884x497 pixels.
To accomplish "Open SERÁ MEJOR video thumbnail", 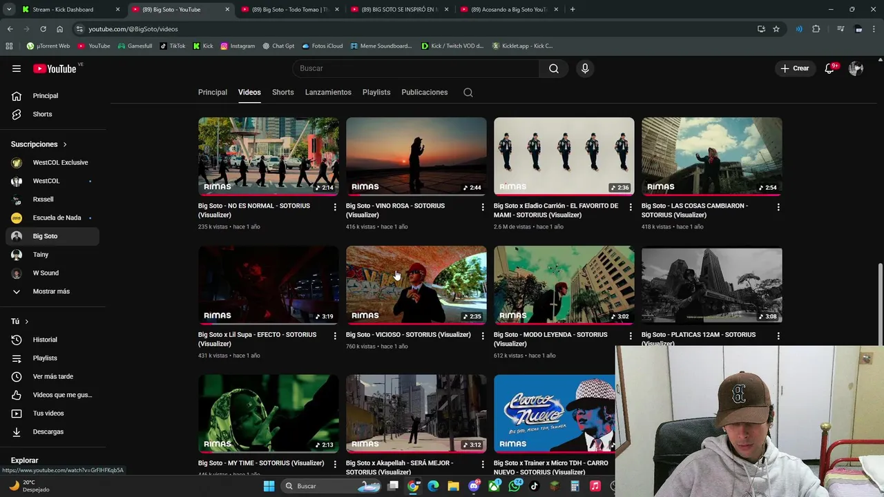I will 416,414.
